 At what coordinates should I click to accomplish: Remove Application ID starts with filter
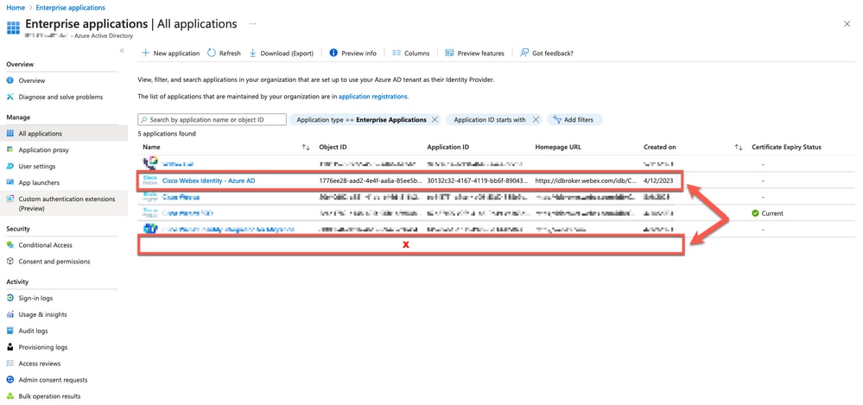tap(536, 119)
